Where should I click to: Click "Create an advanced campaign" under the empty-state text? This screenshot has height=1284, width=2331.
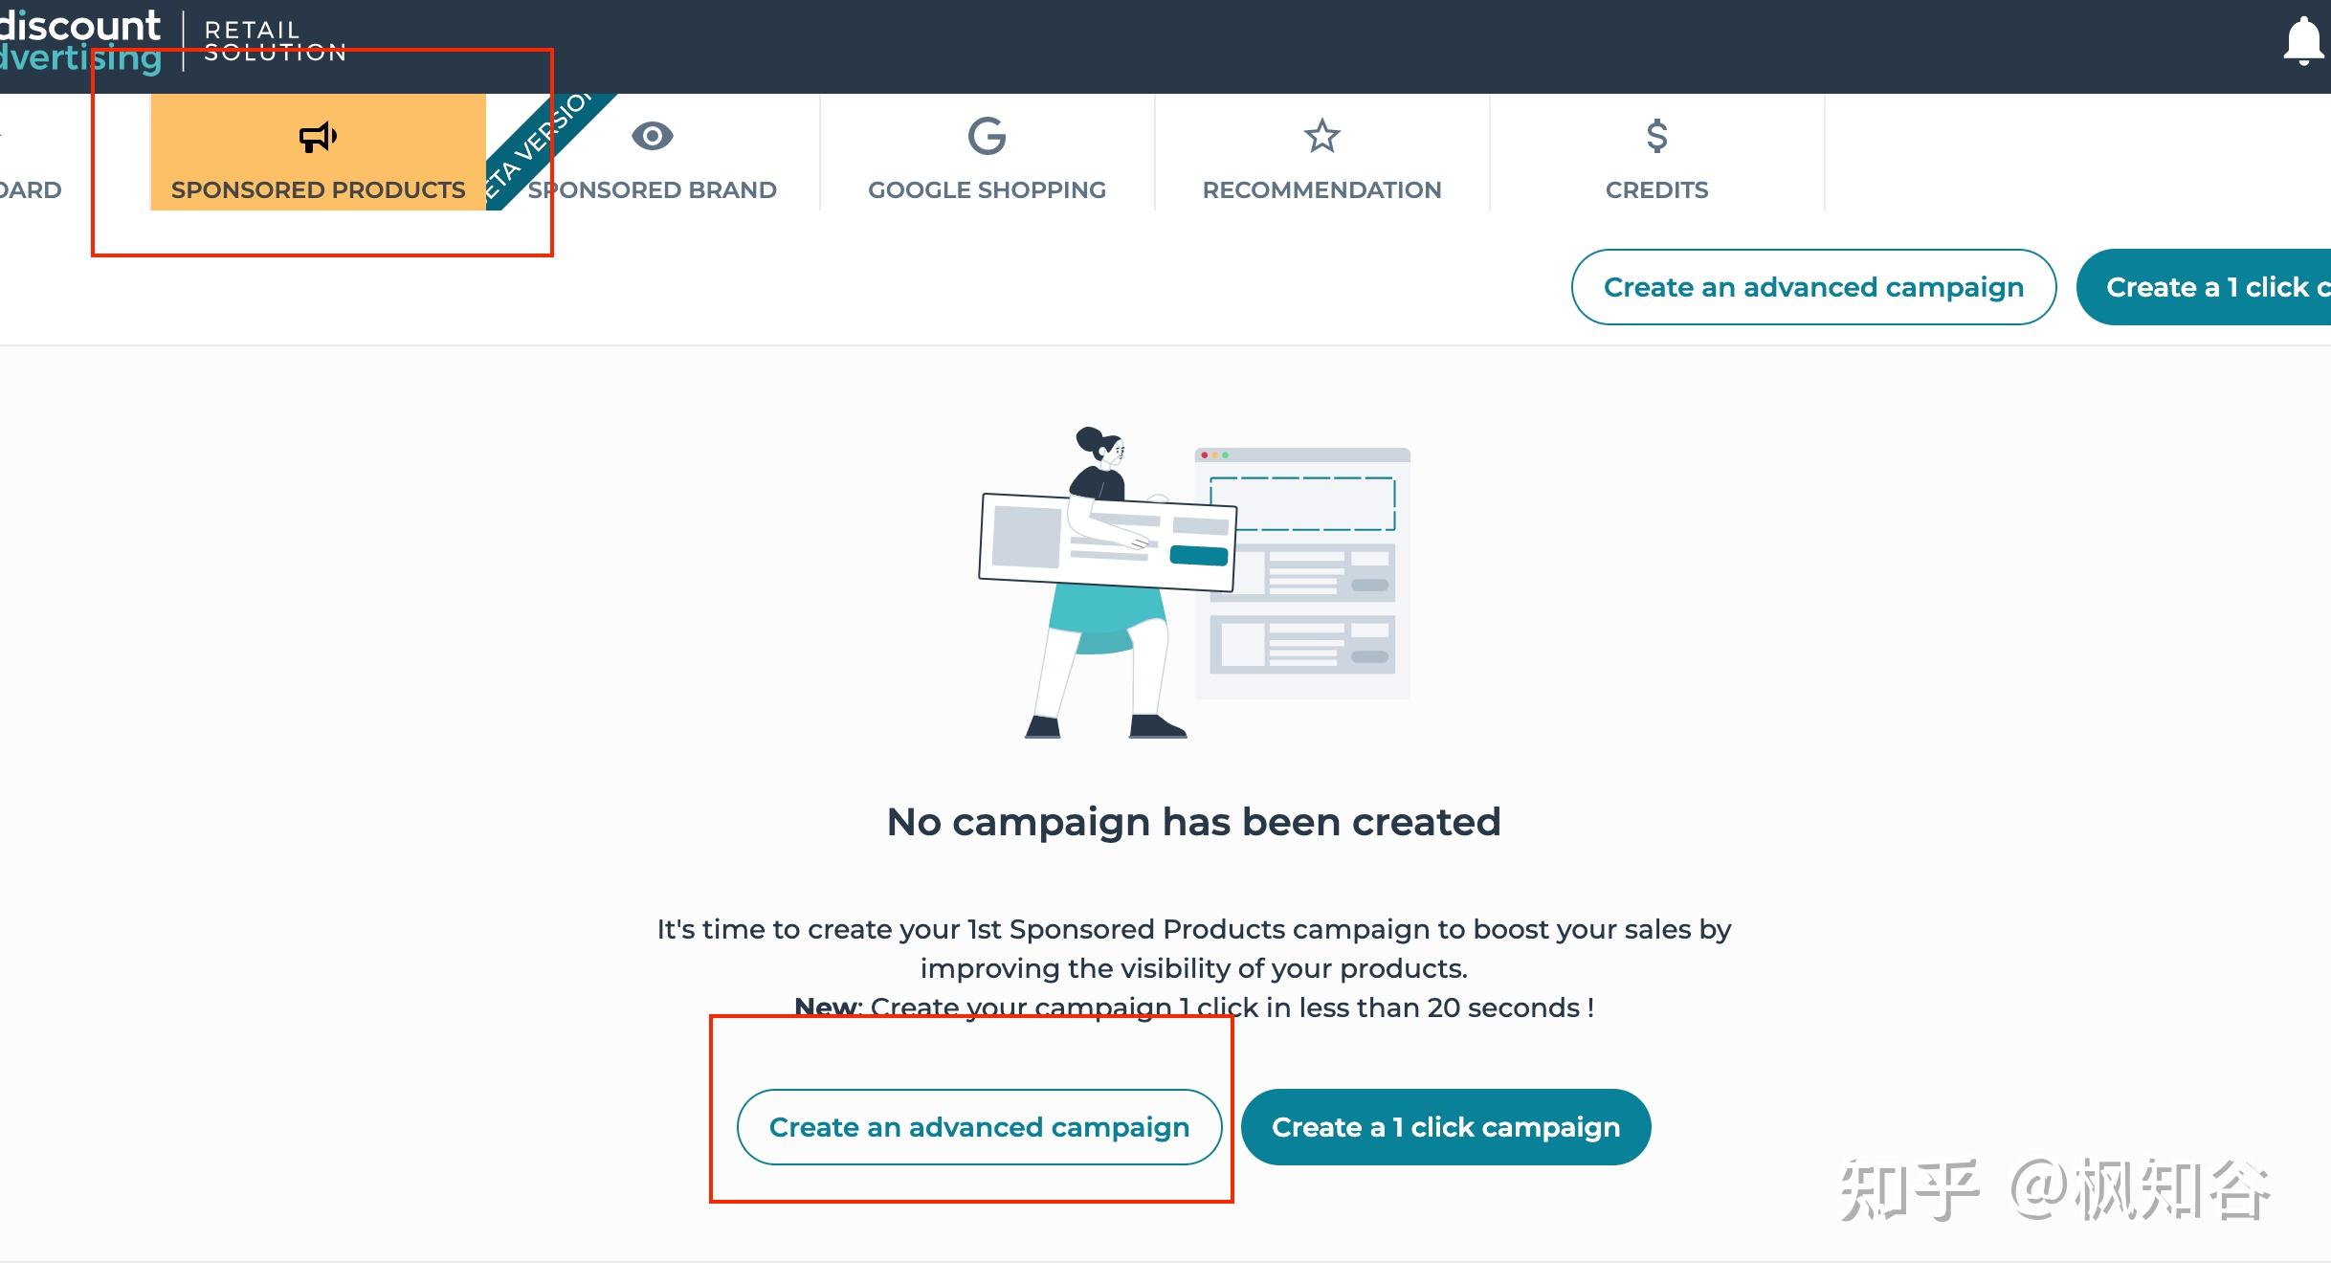[979, 1127]
